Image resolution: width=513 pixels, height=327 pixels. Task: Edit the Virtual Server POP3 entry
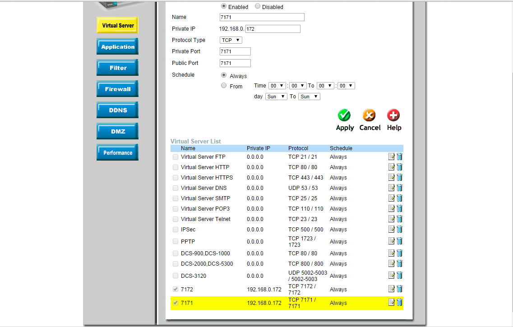pos(391,209)
